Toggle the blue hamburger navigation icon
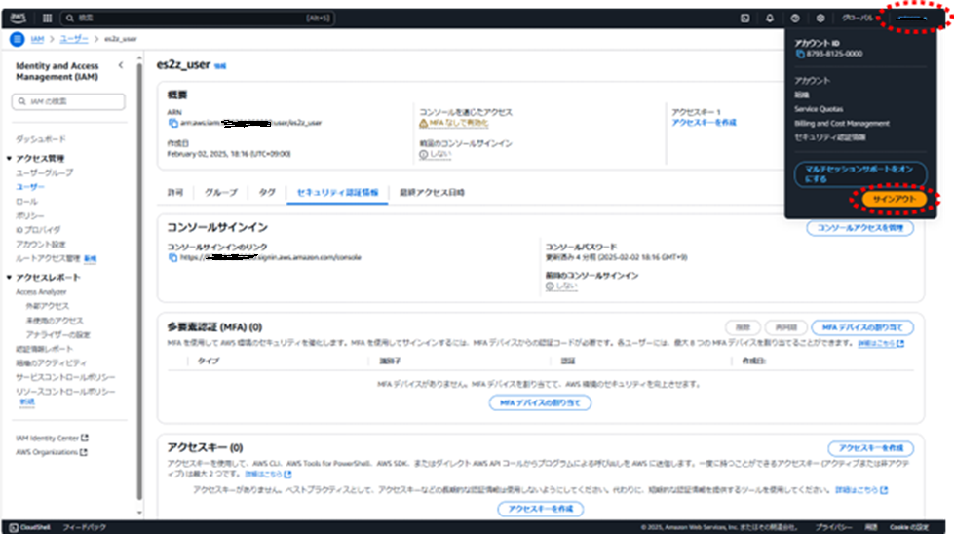Viewport: 954px width, 534px height. click(17, 39)
